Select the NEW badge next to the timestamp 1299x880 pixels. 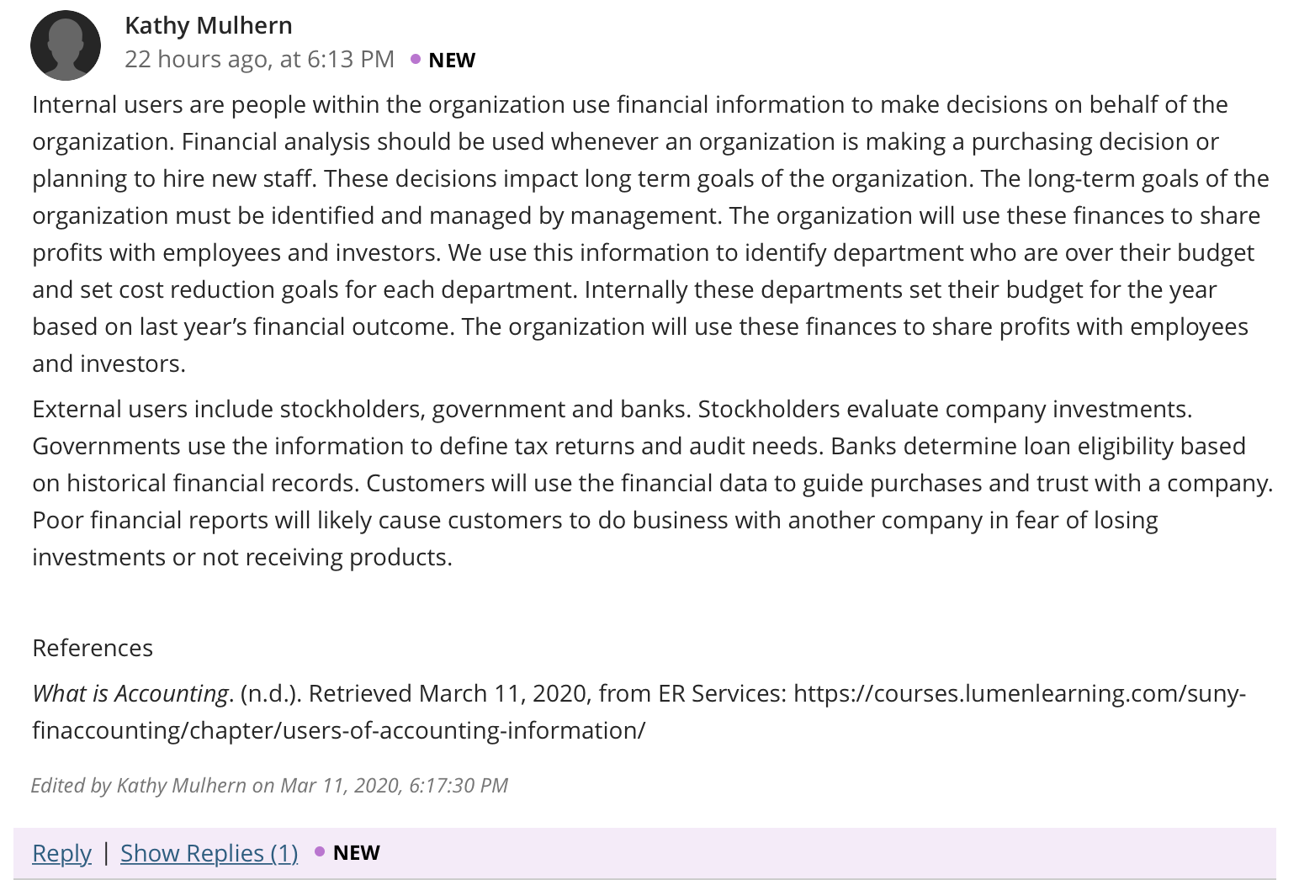coord(452,60)
